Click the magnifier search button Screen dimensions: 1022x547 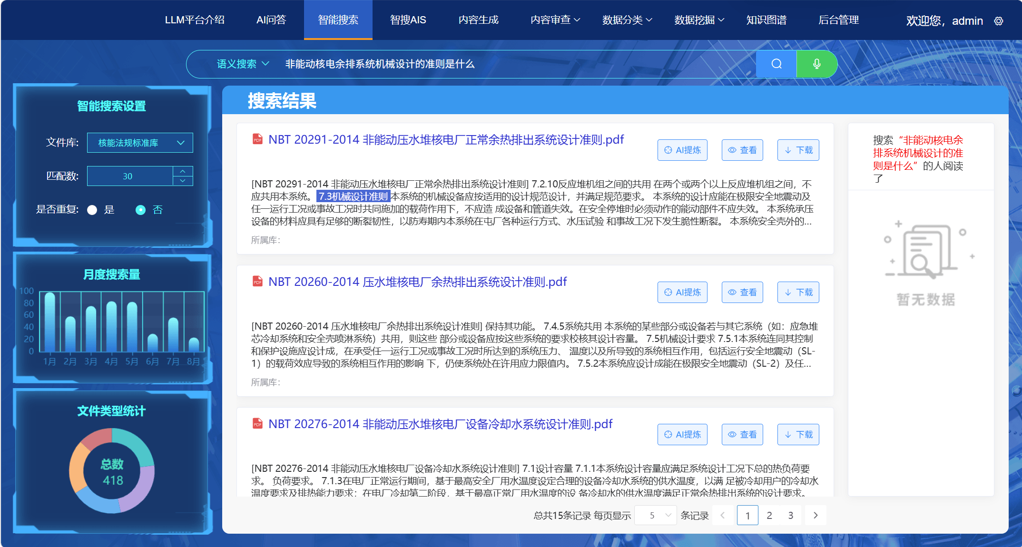point(776,64)
